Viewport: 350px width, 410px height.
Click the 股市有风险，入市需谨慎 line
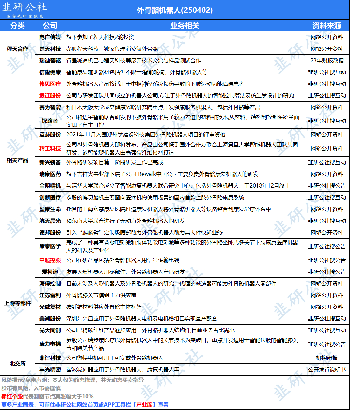(31, 388)
